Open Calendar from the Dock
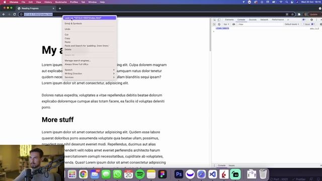The width and height of the screenshot is (322, 181). point(129,174)
